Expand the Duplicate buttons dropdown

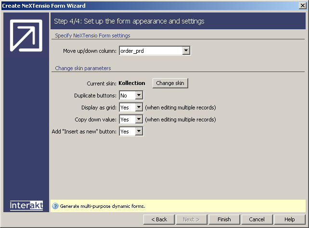139,96
